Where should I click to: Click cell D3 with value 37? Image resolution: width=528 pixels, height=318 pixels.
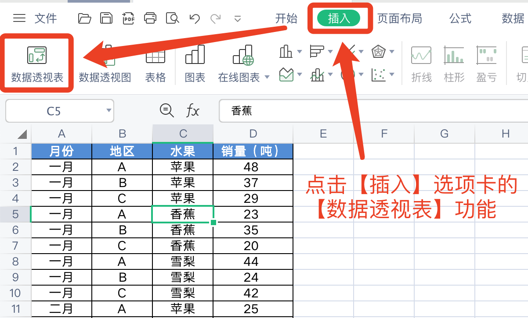(x=253, y=183)
